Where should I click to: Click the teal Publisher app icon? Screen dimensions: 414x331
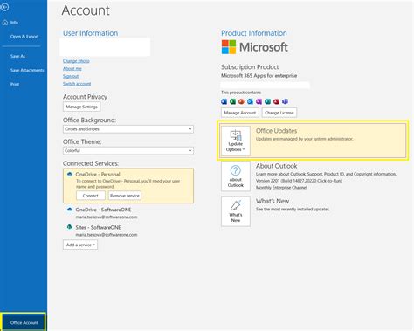(x=267, y=101)
